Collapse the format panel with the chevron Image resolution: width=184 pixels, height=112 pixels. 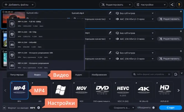pos(182,73)
